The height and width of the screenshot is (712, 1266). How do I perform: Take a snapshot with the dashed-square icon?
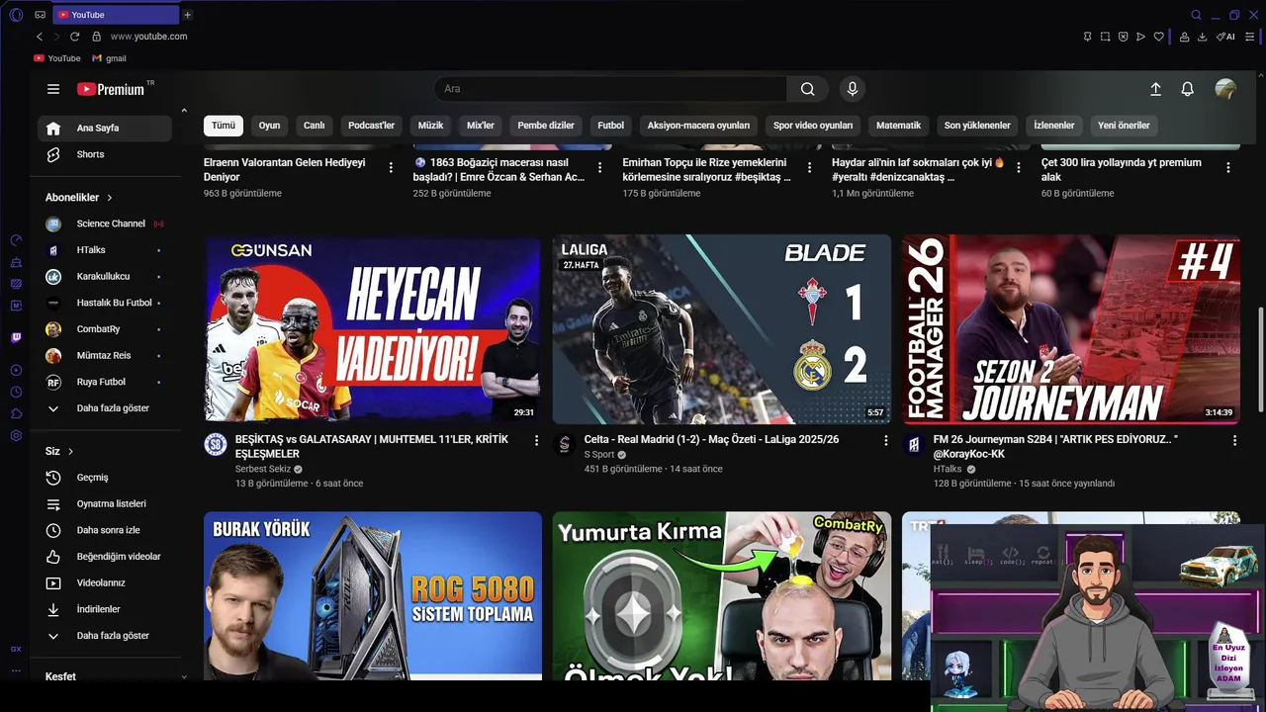[1105, 37]
